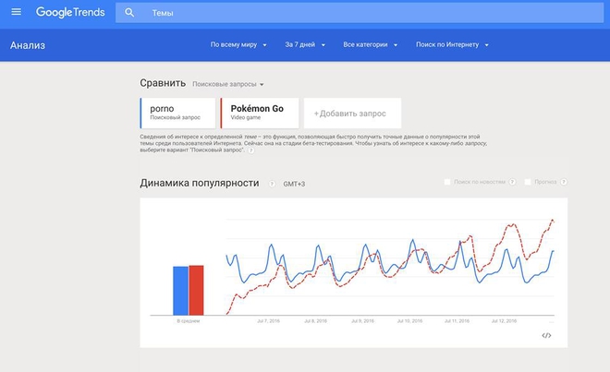610x372 pixels.
Task: Expand the Все категории dropdown
Action: pos(371,44)
